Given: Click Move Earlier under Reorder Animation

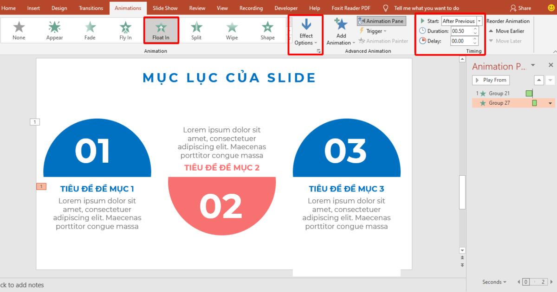Looking at the screenshot, I should point(506,31).
